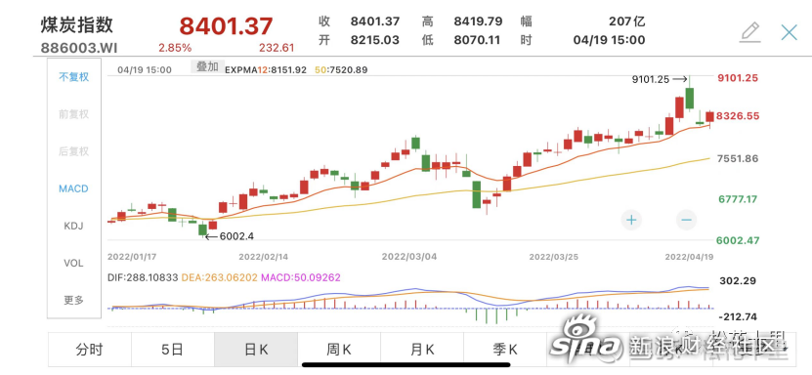This screenshot has width=812, height=375.
Task: Tap the 叠加 overlay button
Action: 208,66
